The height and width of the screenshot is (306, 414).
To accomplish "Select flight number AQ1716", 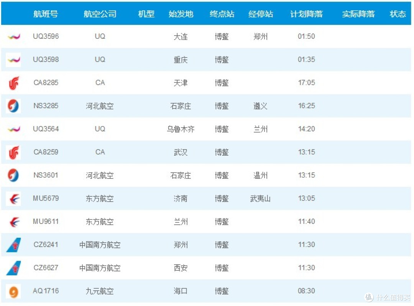I will point(46,291).
